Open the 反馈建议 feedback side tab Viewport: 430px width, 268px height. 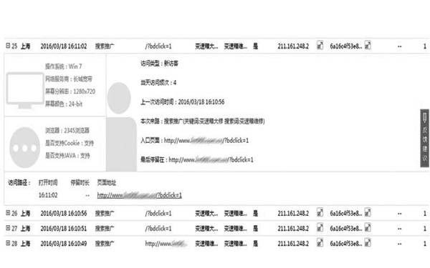424,138
